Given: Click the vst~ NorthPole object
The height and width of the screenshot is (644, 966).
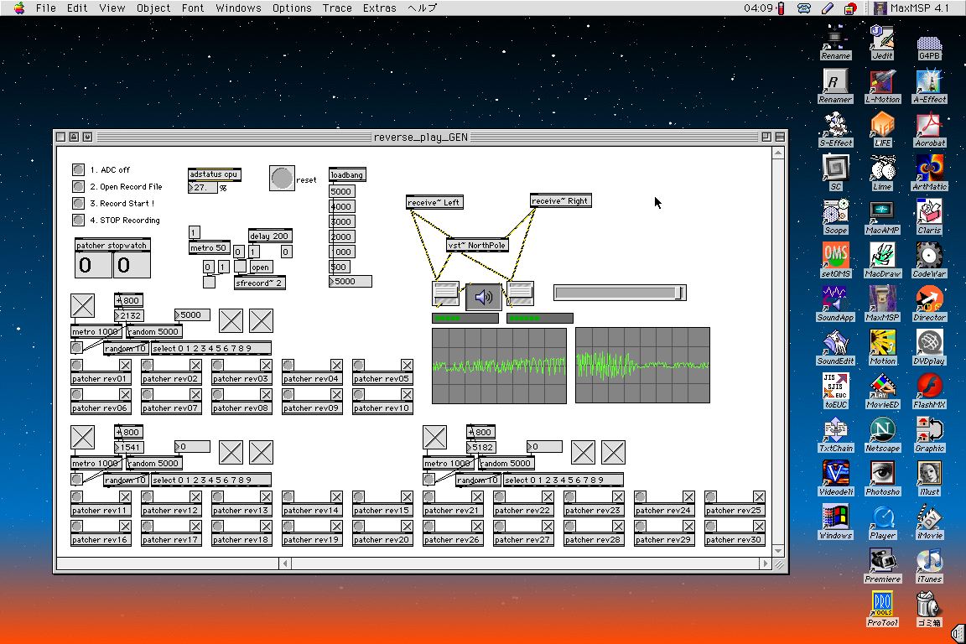Looking at the screenshot, I should tap(477, 246).
